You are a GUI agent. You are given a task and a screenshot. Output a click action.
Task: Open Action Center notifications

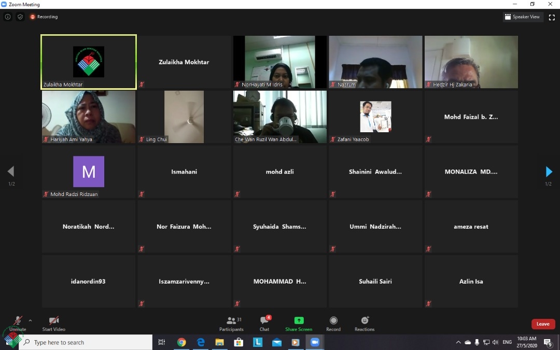pos(549,343)
